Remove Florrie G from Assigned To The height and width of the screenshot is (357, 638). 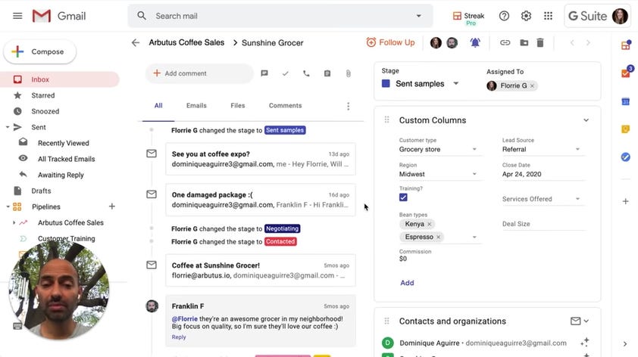point(532,85)
